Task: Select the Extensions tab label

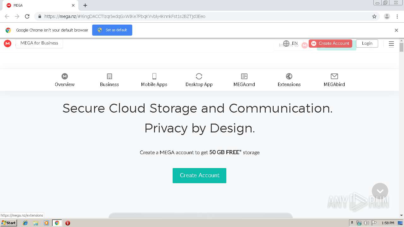Action: click(x=289, y=84)
